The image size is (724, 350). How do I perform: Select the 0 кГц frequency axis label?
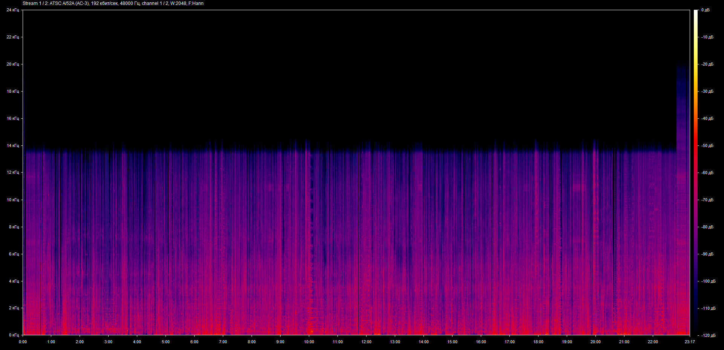tap(14, 335)
